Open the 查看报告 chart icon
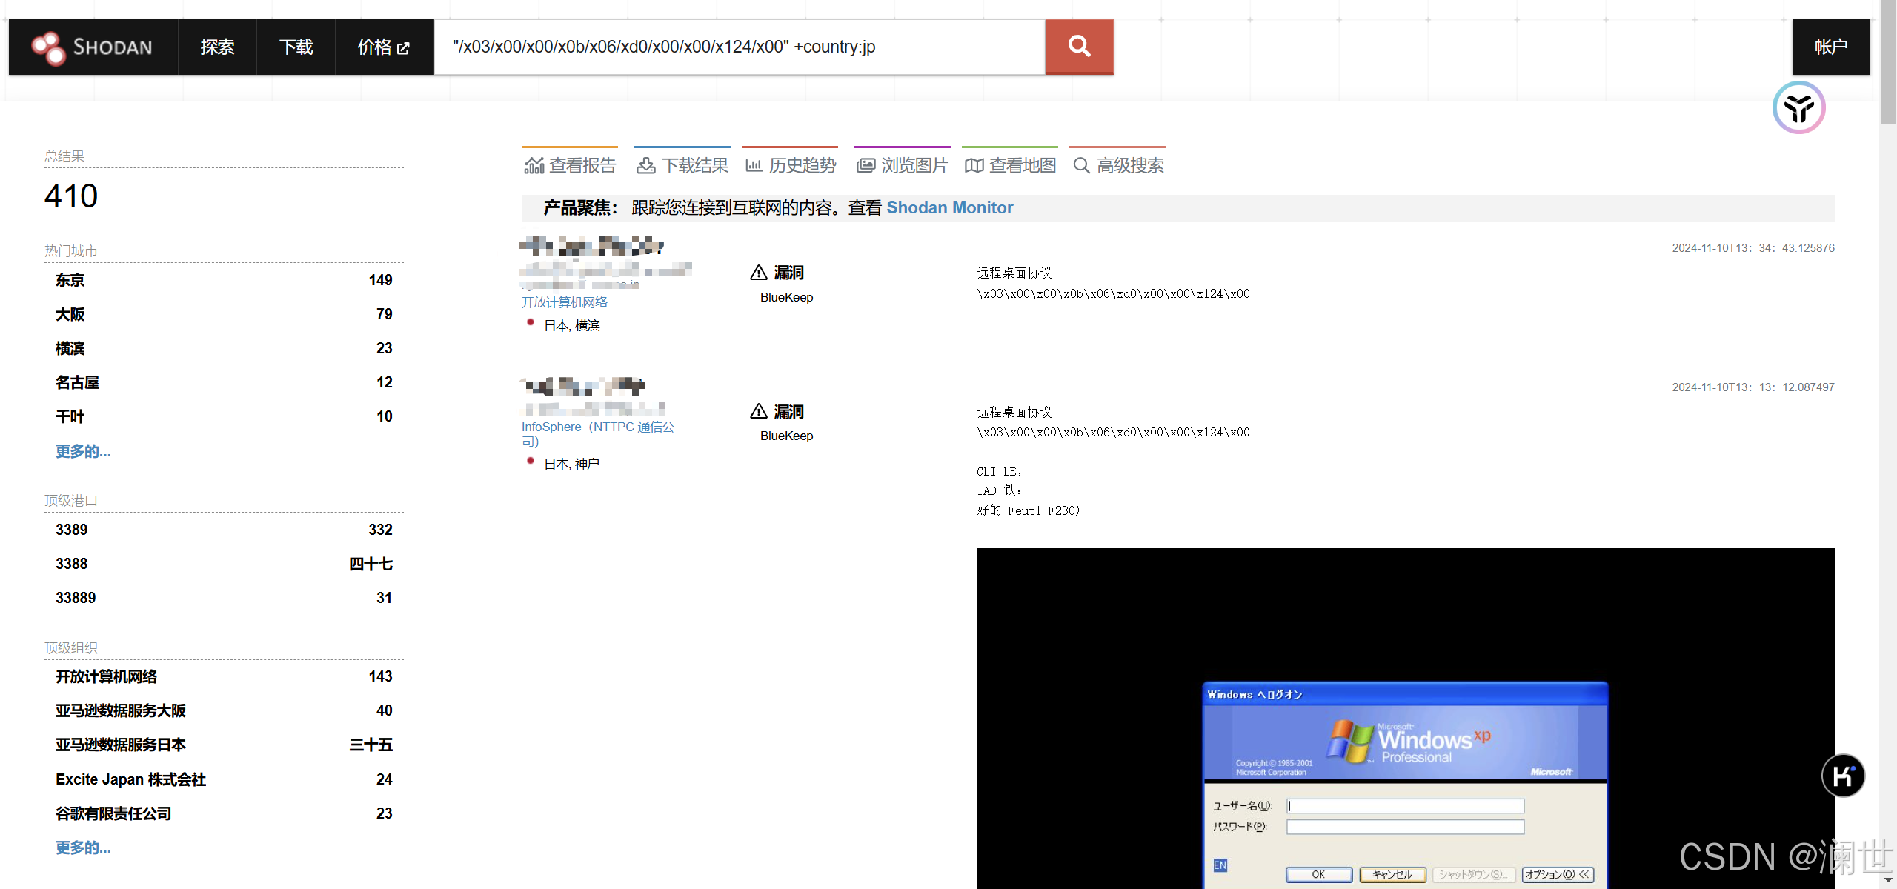The width and height of the screenshot is (1897, 889). tap(534, 165)
